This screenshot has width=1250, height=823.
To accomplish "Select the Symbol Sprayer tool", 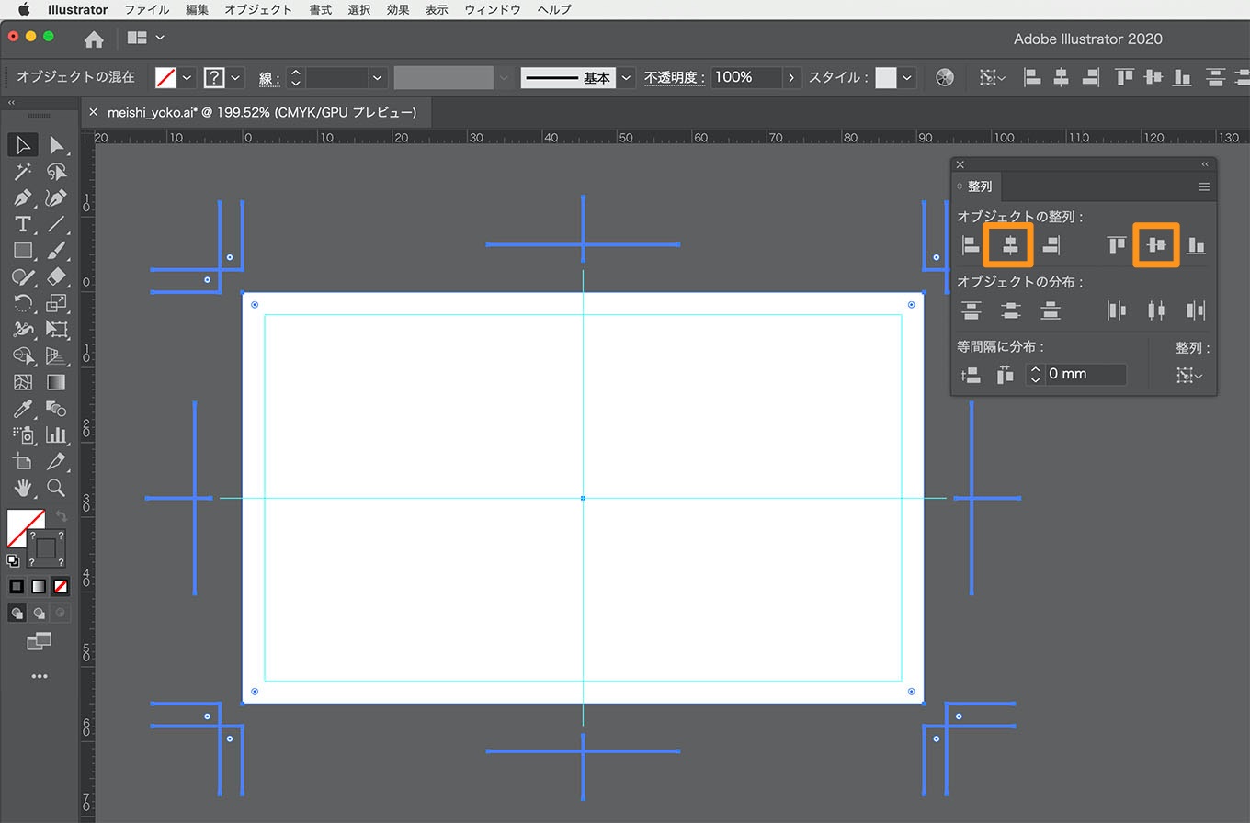I will 23,434.
